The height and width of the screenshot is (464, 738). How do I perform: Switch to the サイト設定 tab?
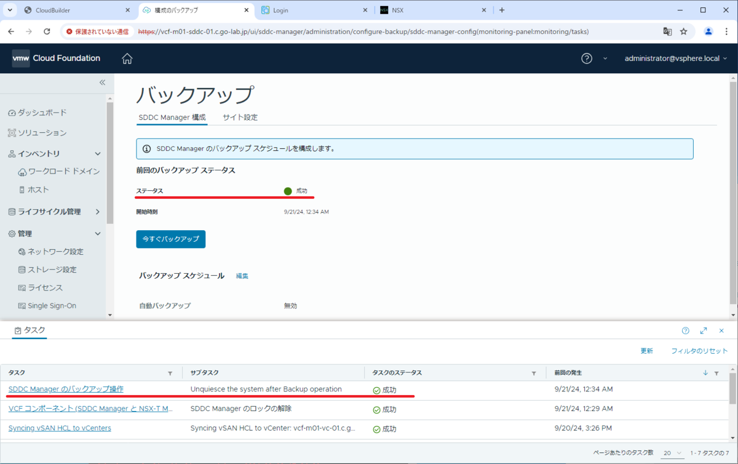[x=240, y=118]
